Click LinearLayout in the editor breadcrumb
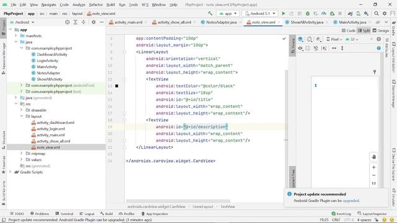This screenshot has width=397, height=223. 203,206
